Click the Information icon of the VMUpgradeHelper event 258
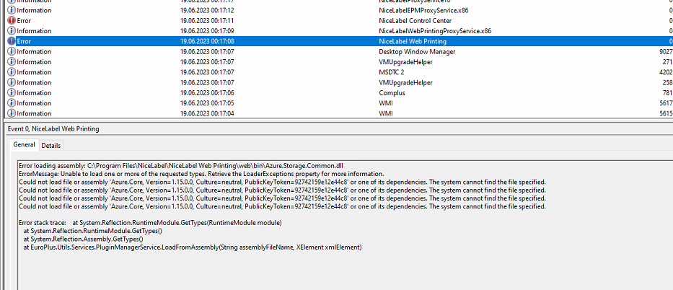 point(12,82)
